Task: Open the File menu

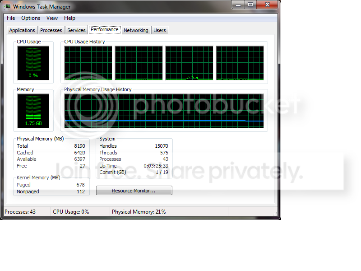Action: point(11,18)
